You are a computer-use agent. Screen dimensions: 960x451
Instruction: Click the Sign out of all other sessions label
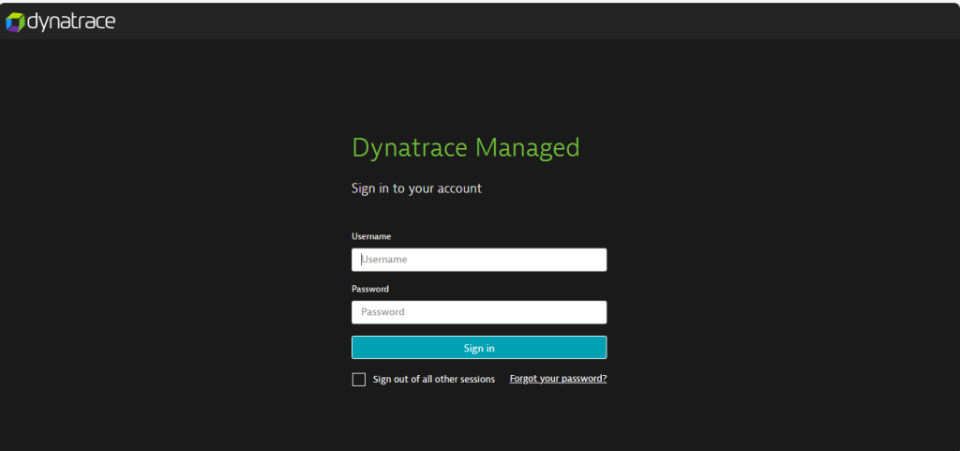pos(433,380)
